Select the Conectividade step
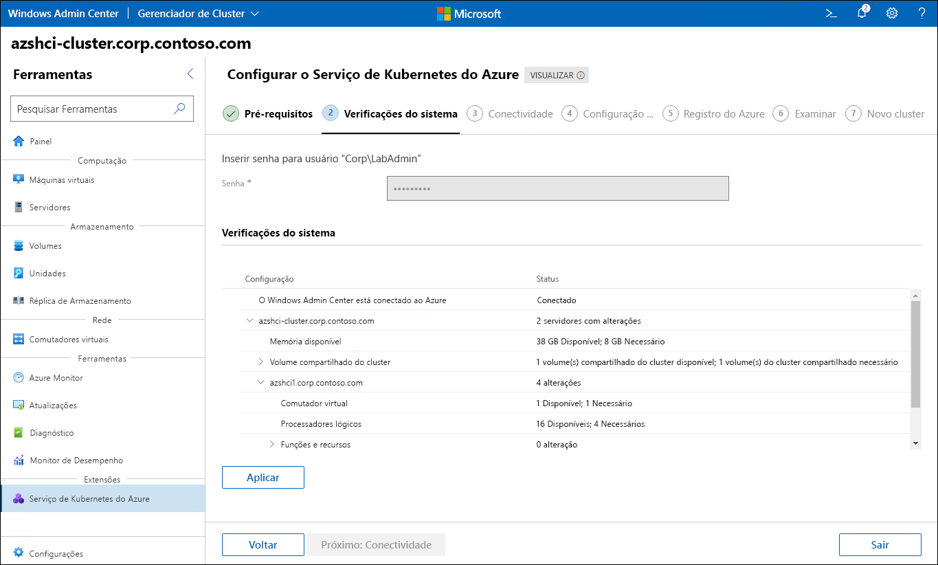This screenshot has height=565, width=938. 510,113
